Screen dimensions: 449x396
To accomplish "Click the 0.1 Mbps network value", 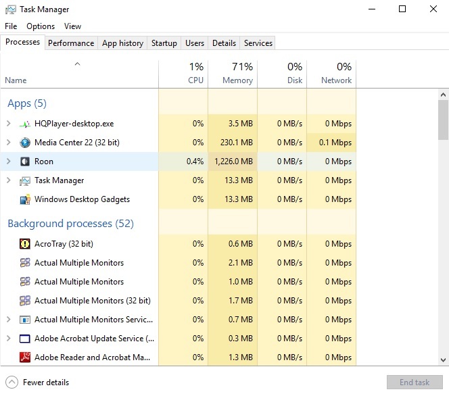I will [x=335, y=143].
